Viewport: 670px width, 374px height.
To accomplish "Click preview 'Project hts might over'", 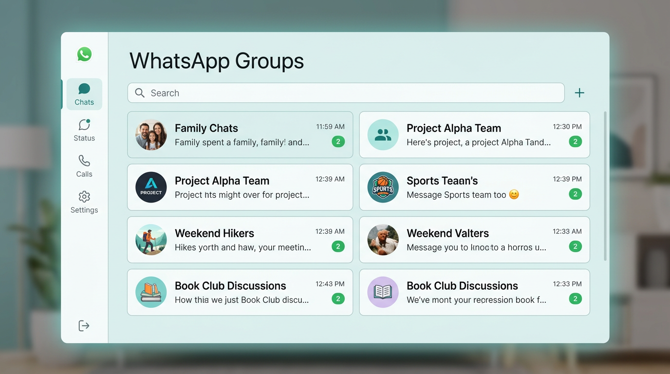I will [x=242, y=195].
